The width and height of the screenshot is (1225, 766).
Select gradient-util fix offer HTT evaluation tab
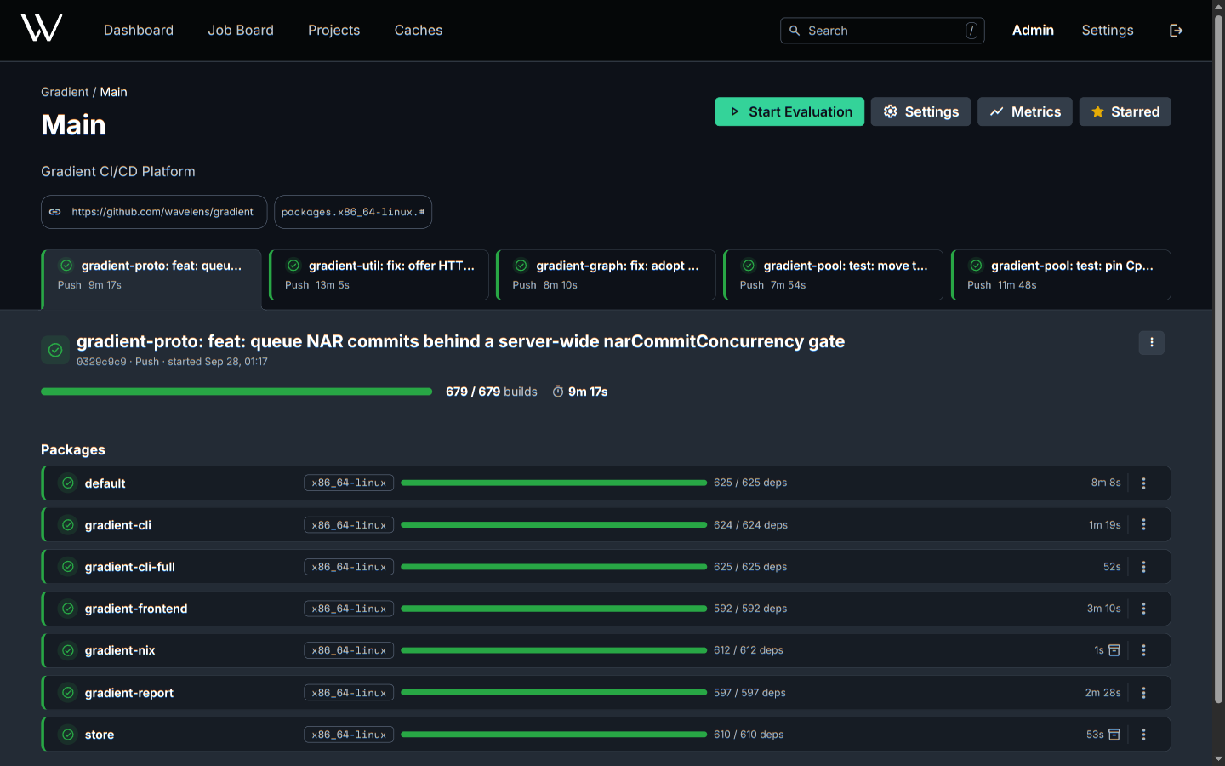coord(379,275)
